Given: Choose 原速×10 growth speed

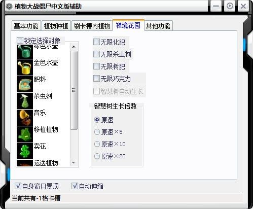Looking at the screenshot, I should [x=97, y=144].
